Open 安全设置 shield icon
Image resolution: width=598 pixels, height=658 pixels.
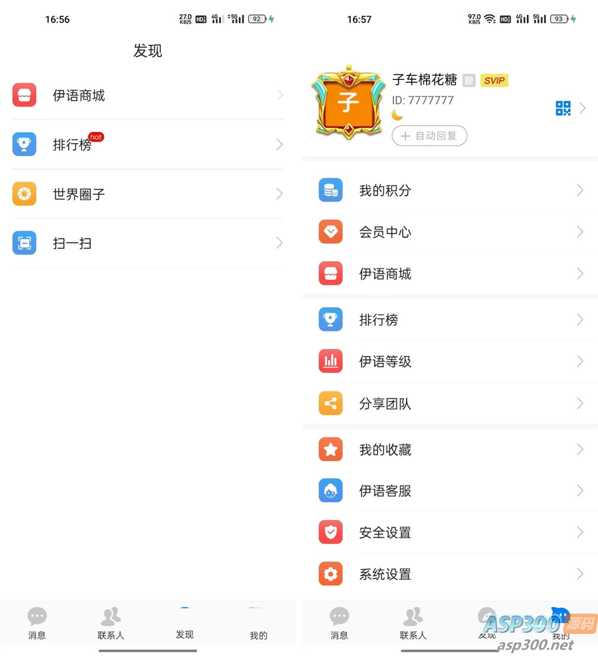click(330, 532)
